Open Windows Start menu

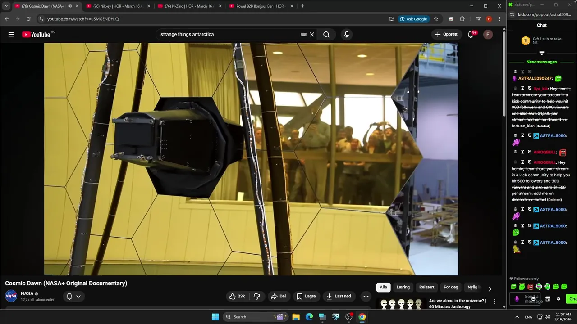pos(215,317)
